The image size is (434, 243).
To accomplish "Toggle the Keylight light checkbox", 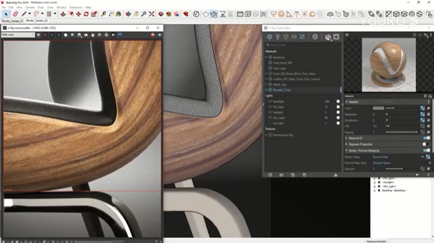I will tap(338, 113).
